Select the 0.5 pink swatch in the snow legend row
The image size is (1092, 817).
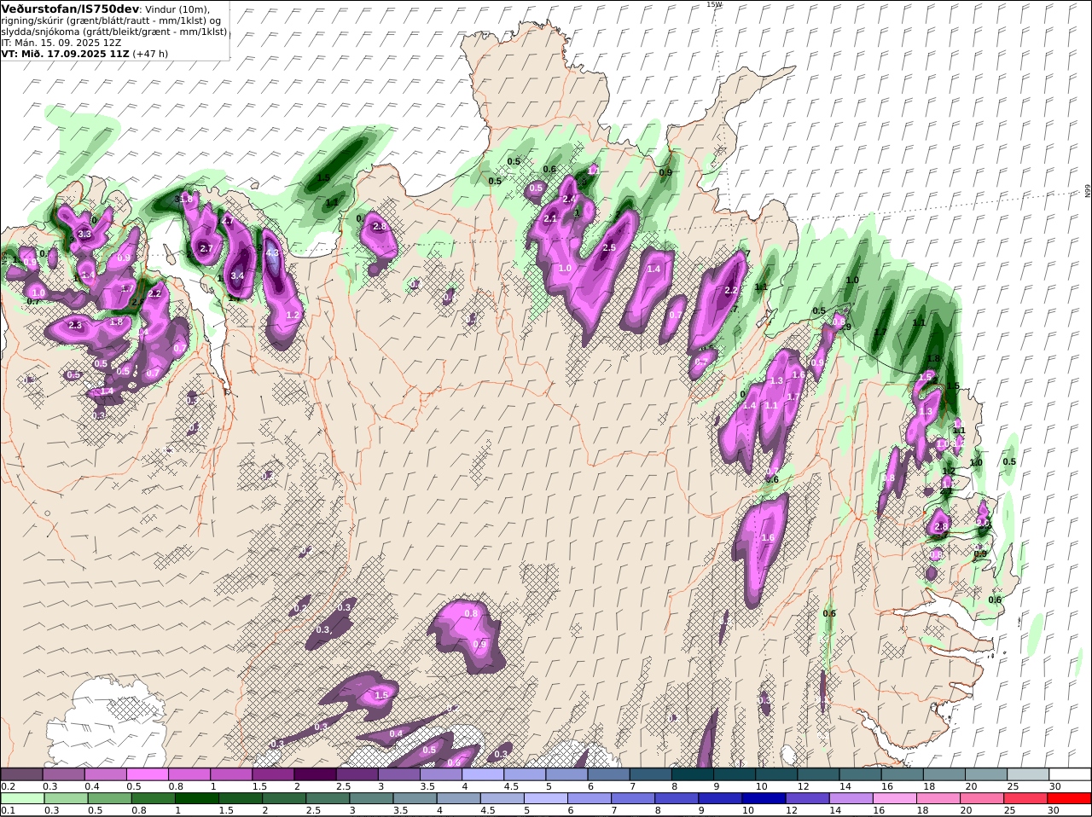(147, 774)
